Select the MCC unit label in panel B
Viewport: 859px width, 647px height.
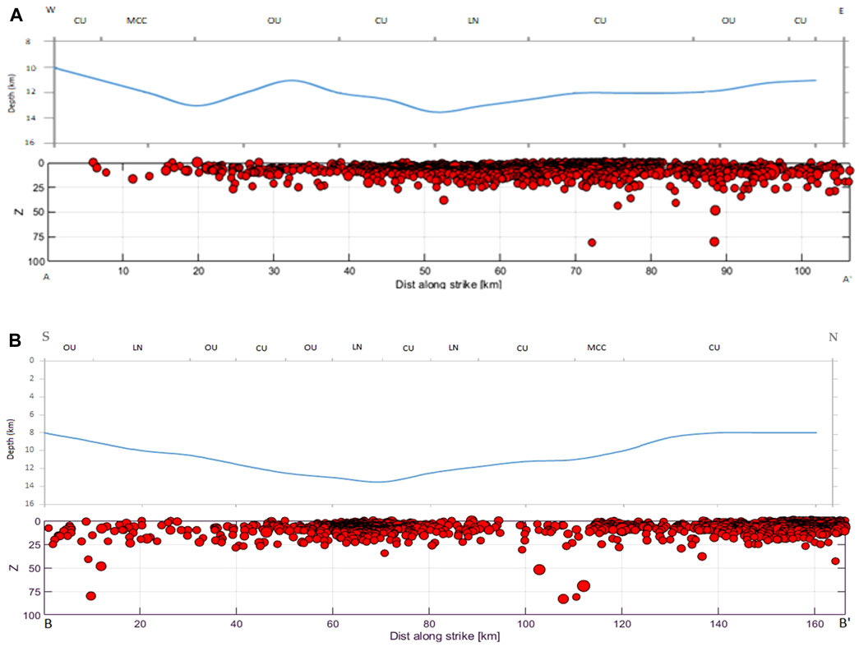click(597, 348)
